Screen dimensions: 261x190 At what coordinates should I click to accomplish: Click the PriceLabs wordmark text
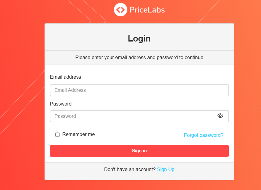coord(147,10)
